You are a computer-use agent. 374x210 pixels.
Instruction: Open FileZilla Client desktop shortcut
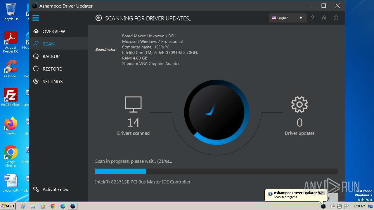point(11,97)
